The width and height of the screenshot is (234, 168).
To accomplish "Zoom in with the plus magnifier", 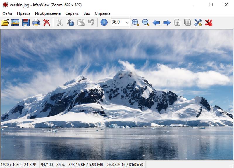I will 135,23.
